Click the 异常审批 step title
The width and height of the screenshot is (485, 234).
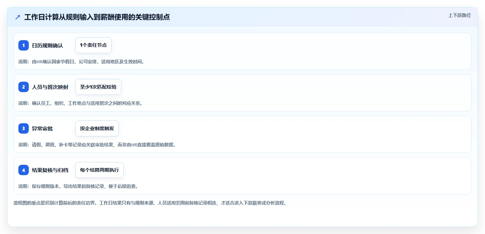point(42,128)
